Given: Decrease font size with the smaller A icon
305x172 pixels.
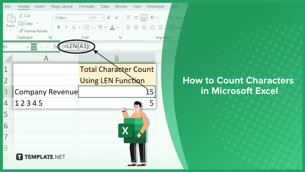Looking at the screenshot, I should [117, 18].
